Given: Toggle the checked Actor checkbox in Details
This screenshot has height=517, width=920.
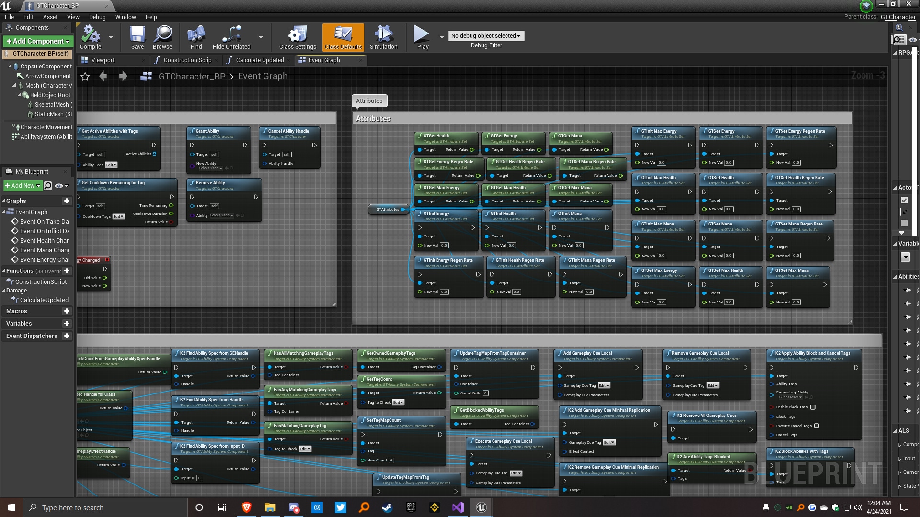Looking at the screenshot, I should coord(904,200).
